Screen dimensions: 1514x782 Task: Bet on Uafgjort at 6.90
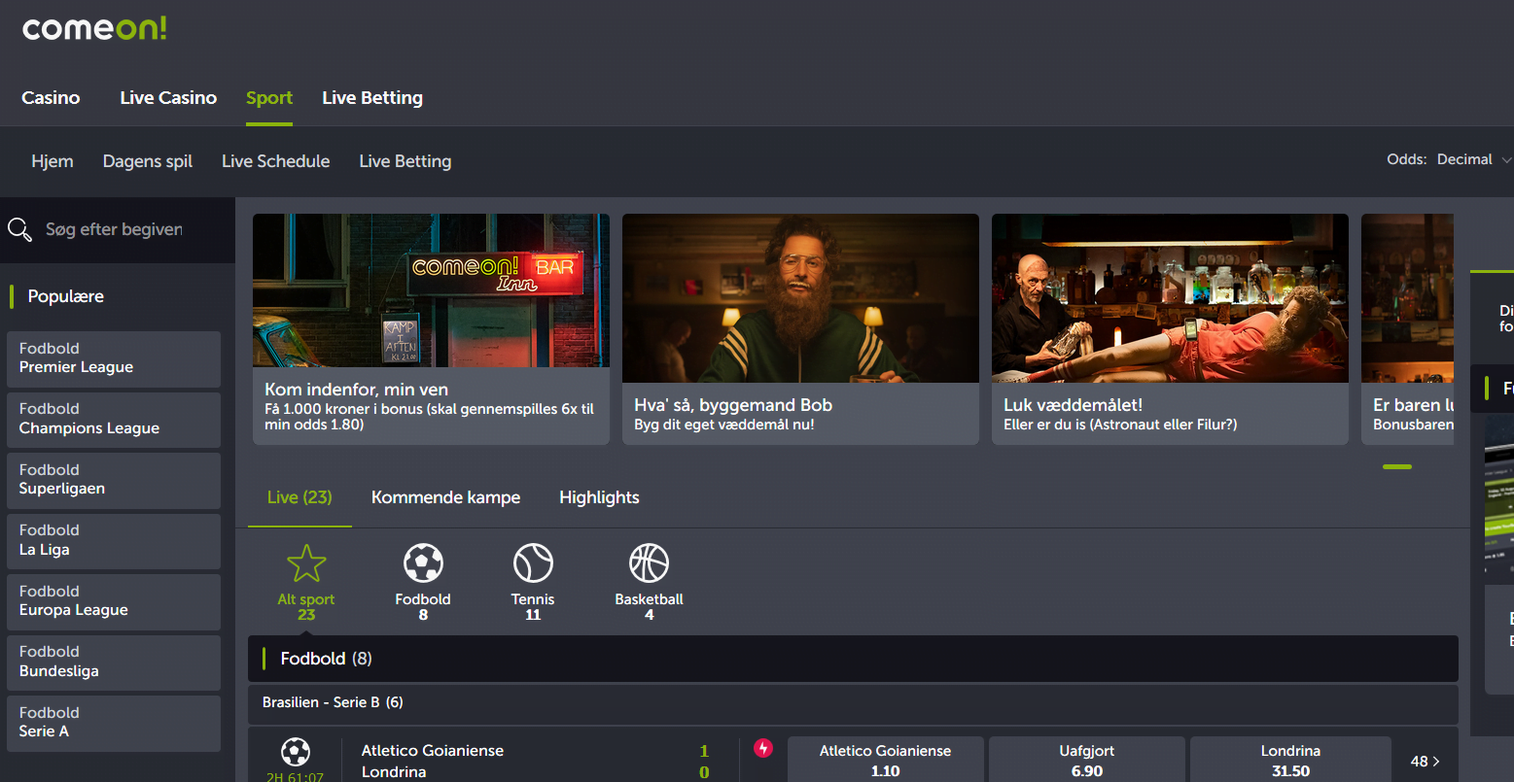point(1087,760)
